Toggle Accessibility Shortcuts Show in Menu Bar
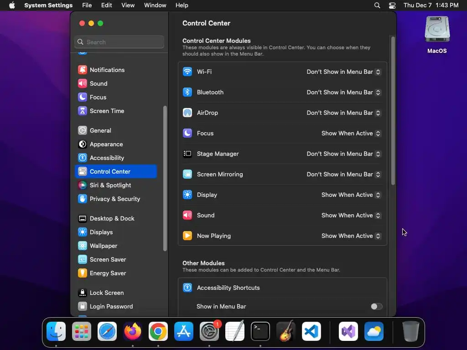 (x=376, y=307)
